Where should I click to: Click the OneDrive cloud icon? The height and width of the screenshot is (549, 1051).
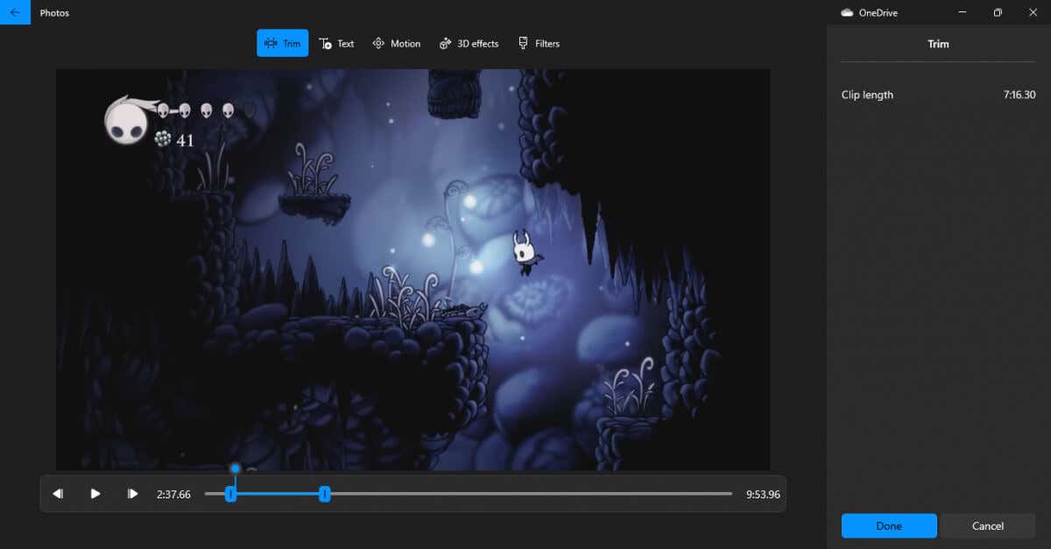[847, 13]
